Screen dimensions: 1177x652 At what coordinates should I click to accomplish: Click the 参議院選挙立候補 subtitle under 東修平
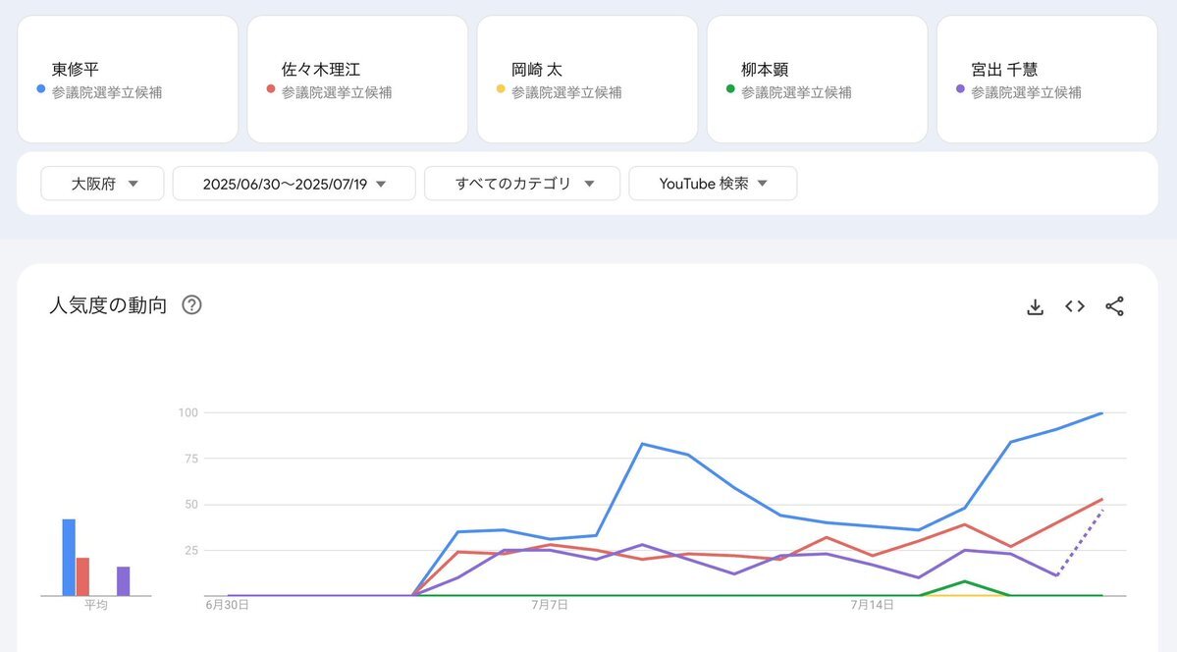[107, 92]
